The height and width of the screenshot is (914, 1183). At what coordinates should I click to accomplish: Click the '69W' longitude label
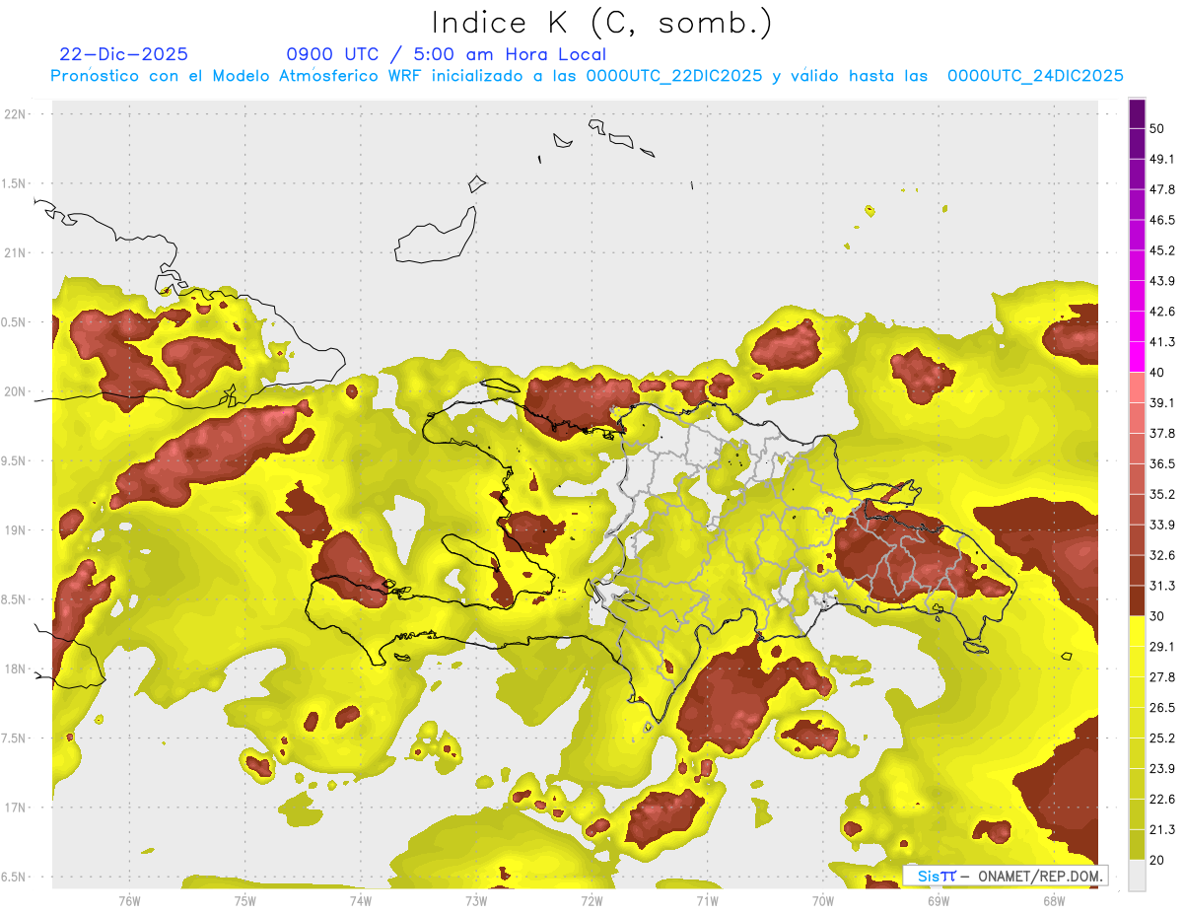click(x=939, y=900)
